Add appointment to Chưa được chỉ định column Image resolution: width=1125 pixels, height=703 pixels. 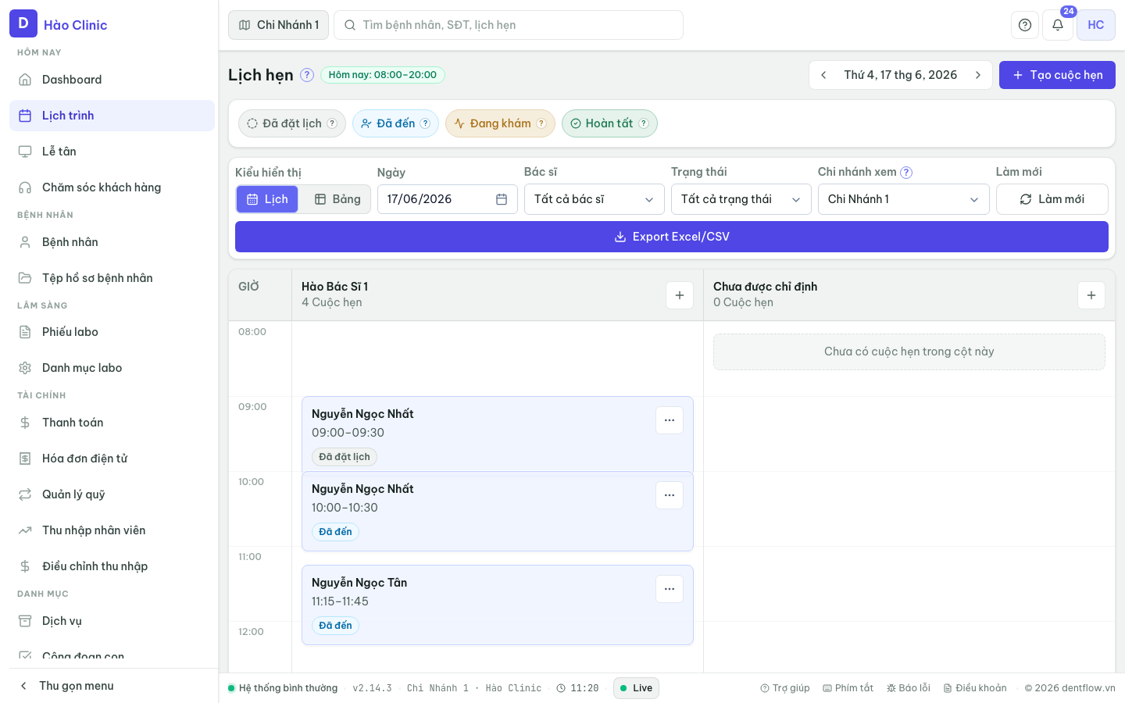1091,295
